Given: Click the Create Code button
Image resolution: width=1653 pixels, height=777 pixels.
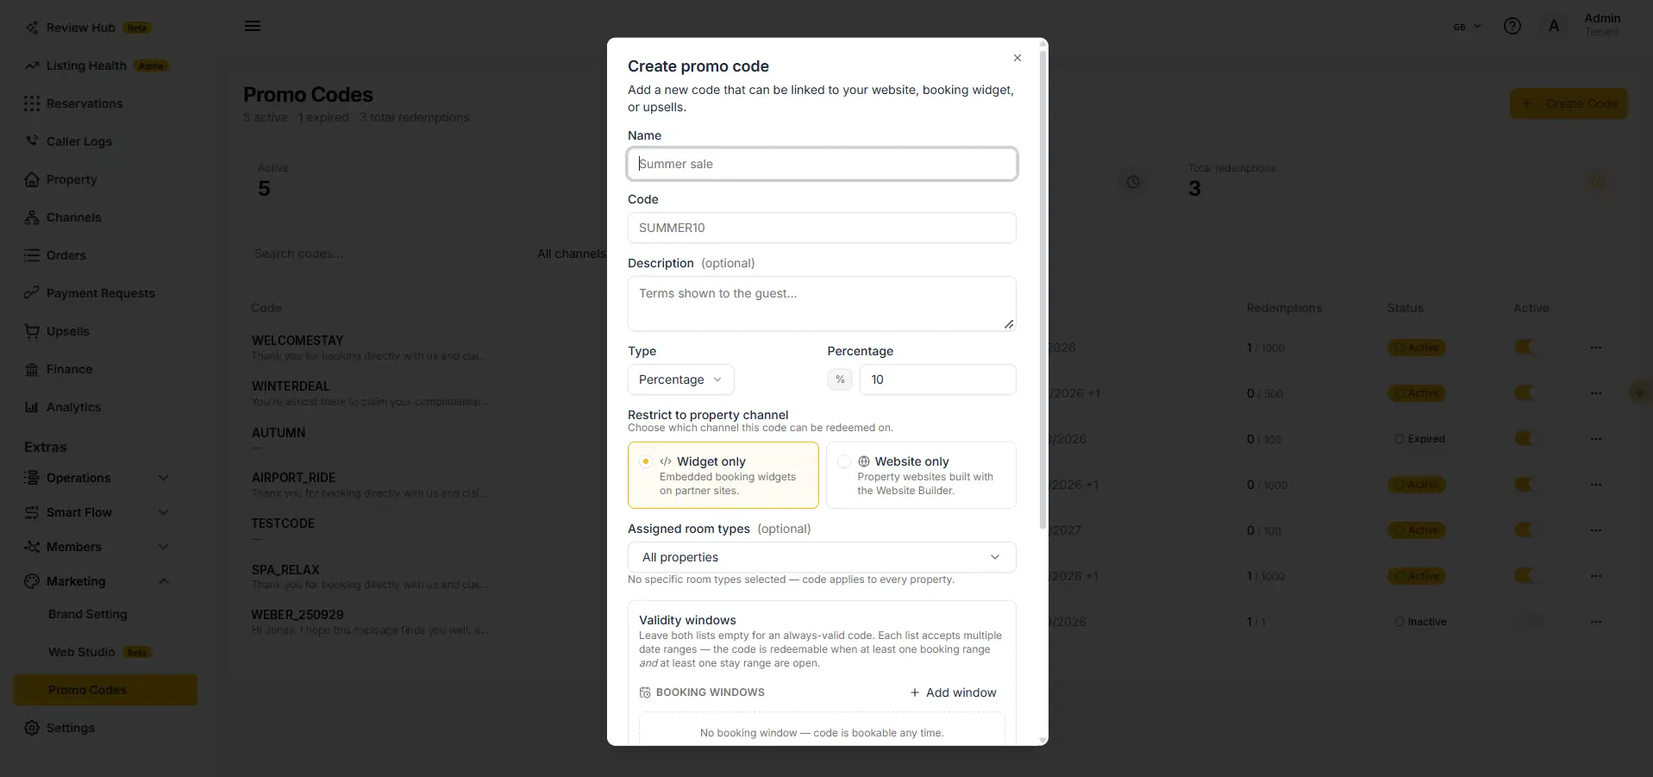Looking at the screenshot, I should click(1568, 103).
